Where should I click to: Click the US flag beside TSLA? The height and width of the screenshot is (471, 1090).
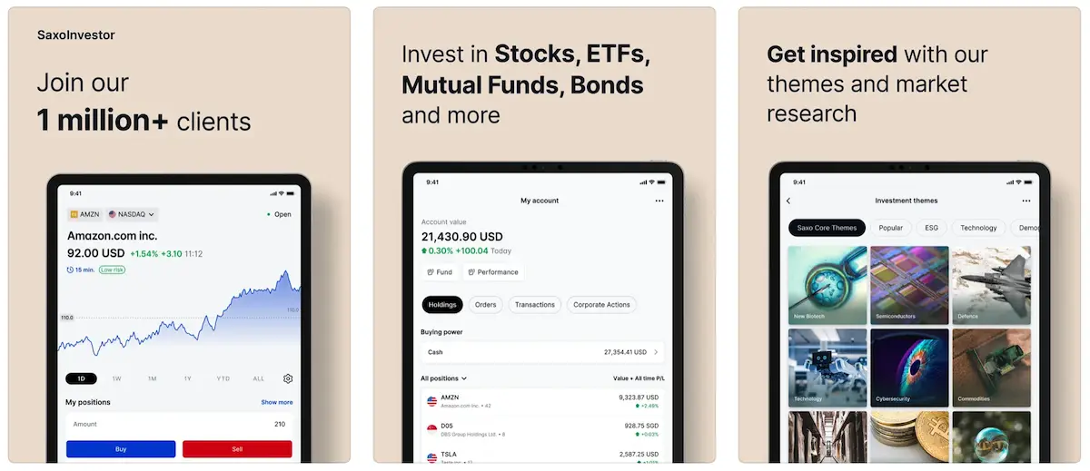432,456
